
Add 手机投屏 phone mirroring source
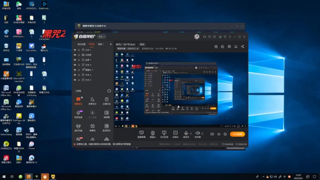point(164,134)
